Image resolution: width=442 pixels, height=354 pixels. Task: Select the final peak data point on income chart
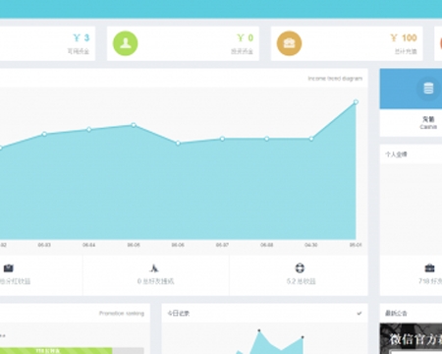point(356,102)
